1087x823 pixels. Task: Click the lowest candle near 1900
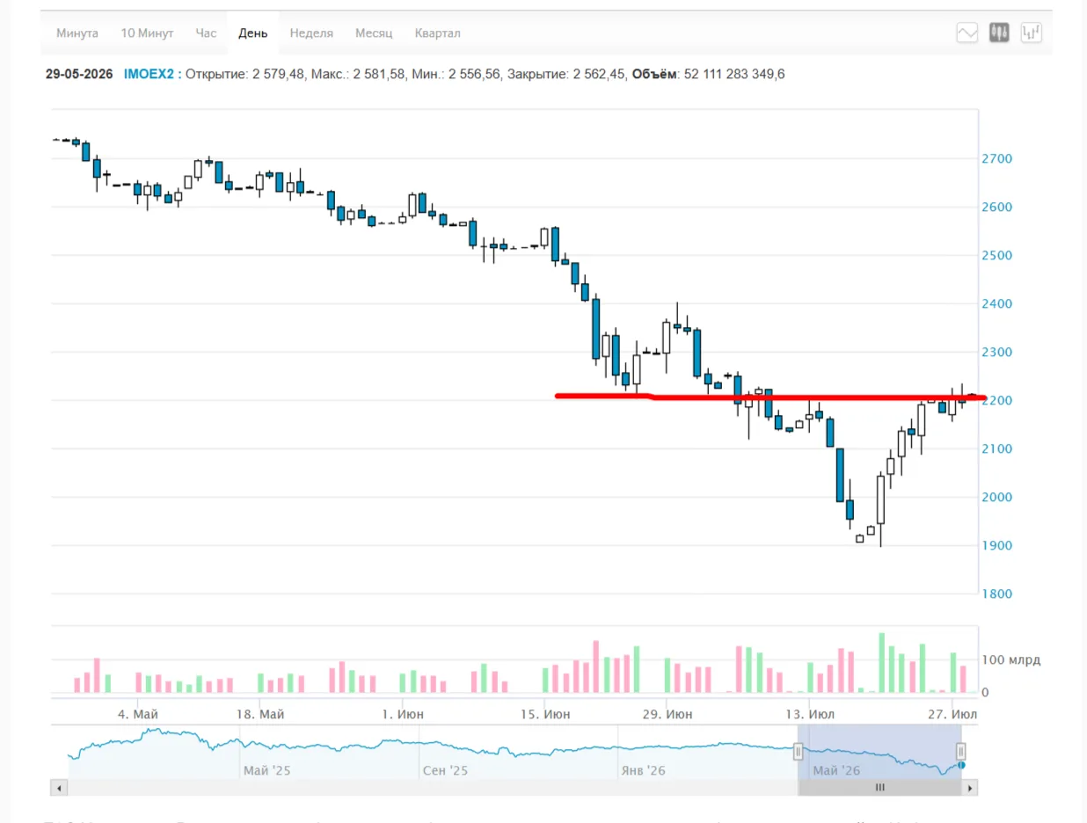880,512
